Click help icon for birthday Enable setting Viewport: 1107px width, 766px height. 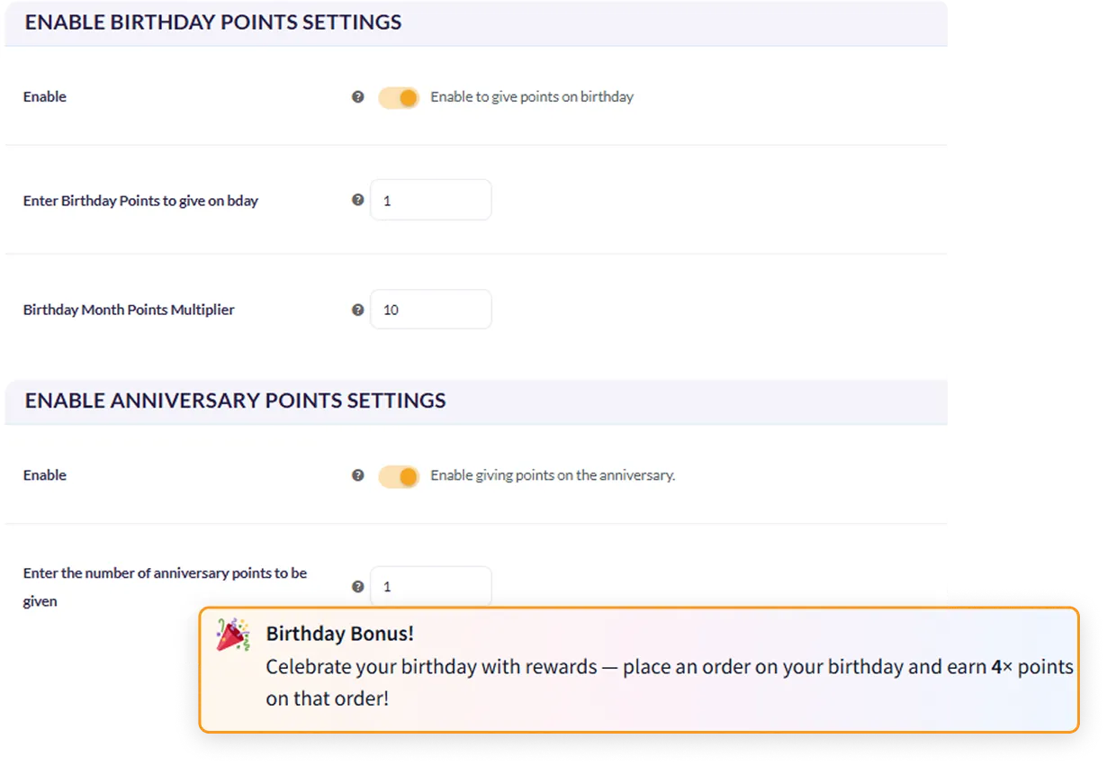click(x=358, y=97)
